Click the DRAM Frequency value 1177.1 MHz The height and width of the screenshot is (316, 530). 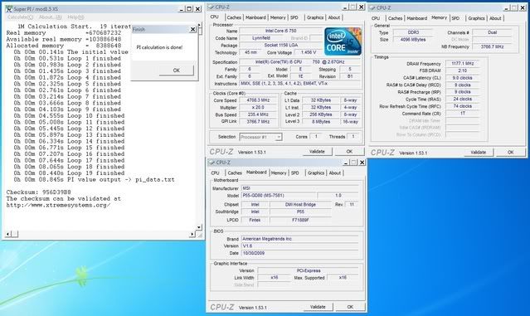(x=462, y=64)
